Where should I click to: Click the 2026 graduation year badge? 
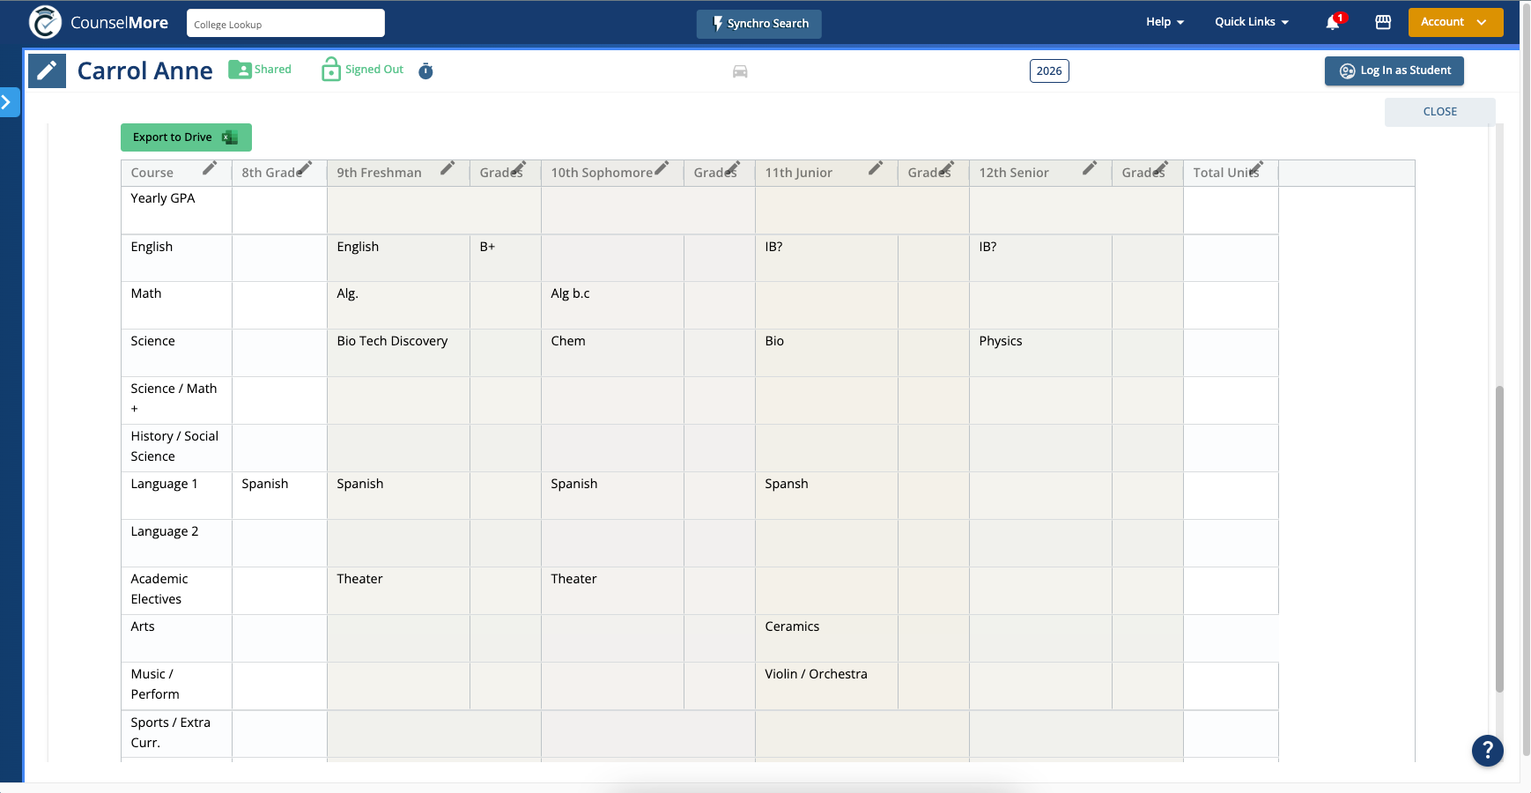point(1049,71)
